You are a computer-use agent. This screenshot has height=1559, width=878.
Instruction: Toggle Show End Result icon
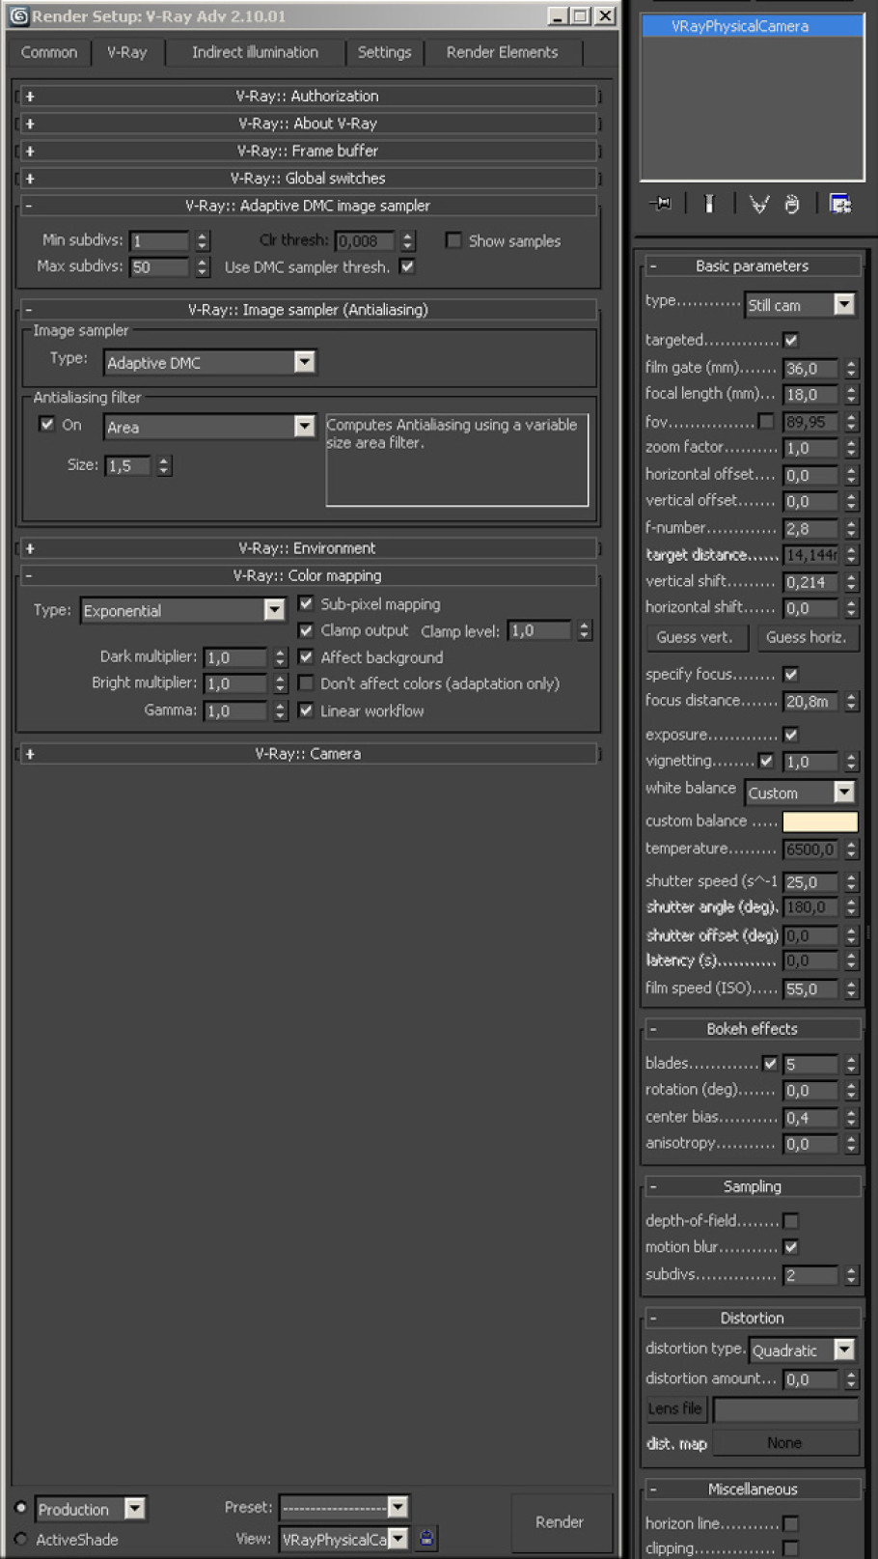[709, 204]
